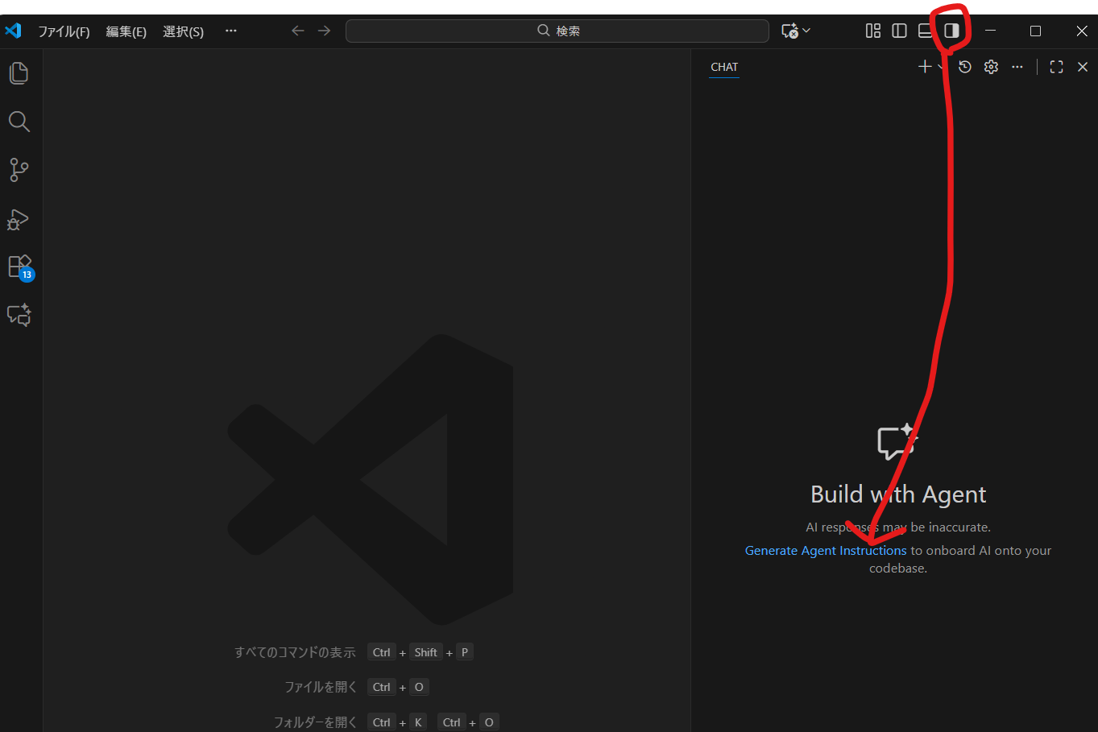The image size is (1098, 732).
Task: Open the 編集(E) menu
Action: [126, 31]
